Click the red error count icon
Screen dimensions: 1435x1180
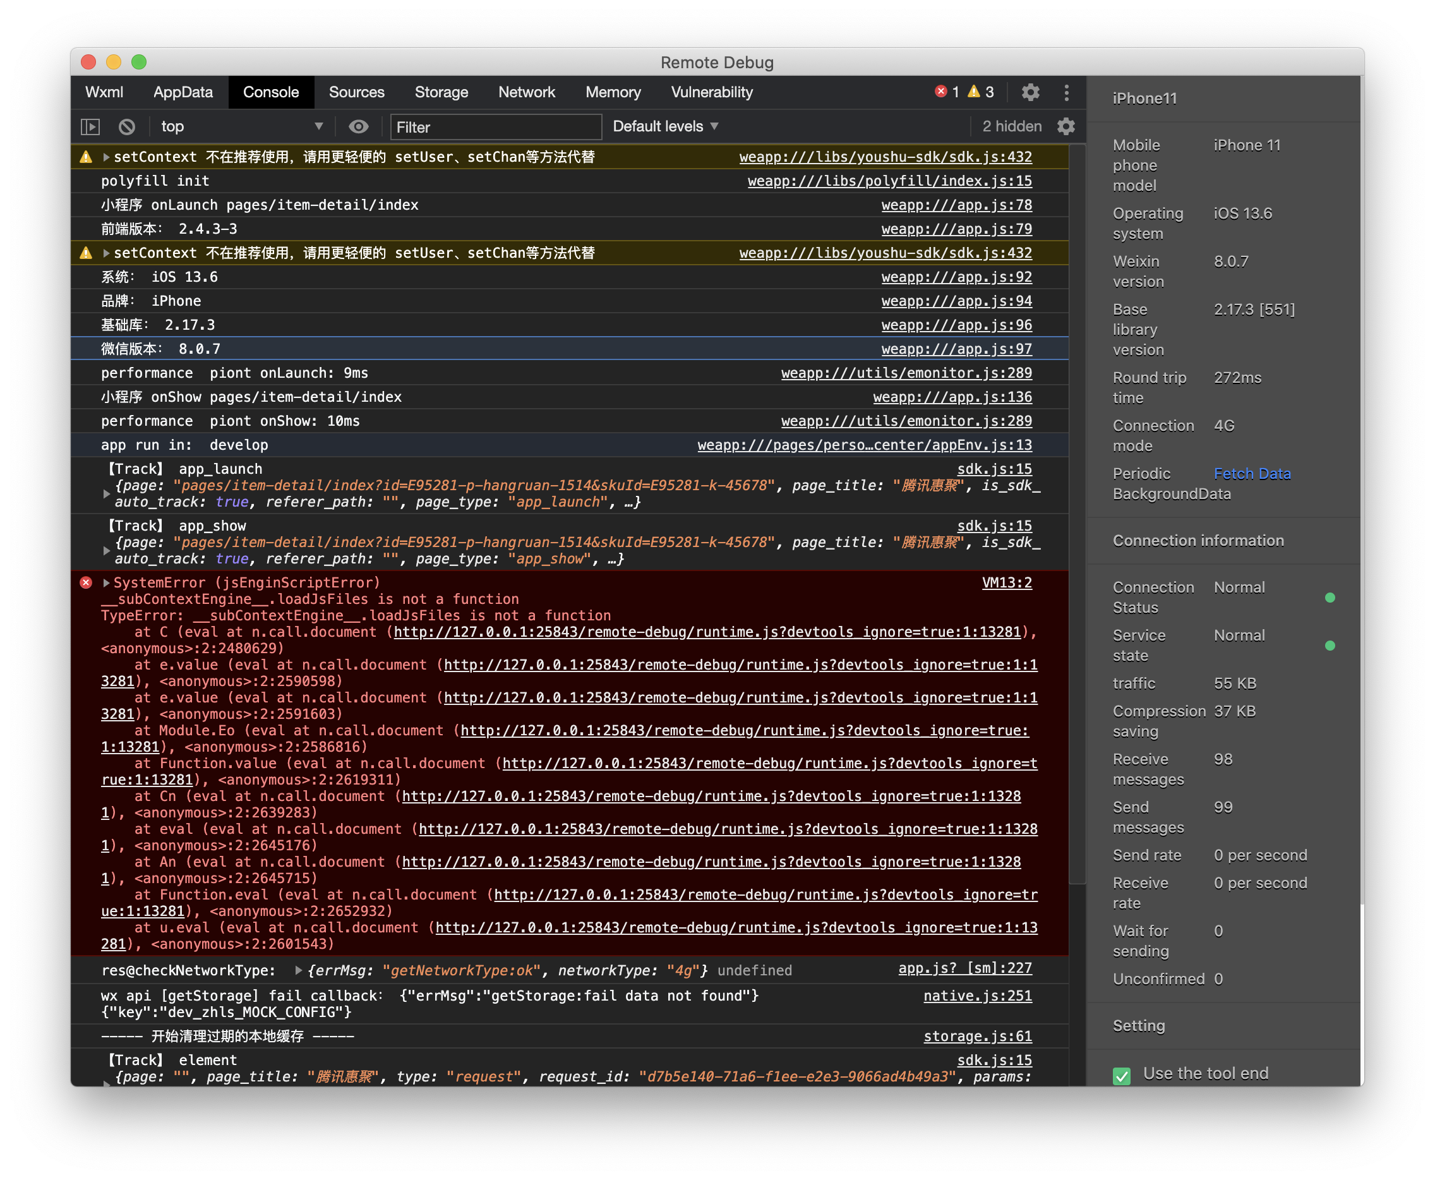[x=941, y=92]
